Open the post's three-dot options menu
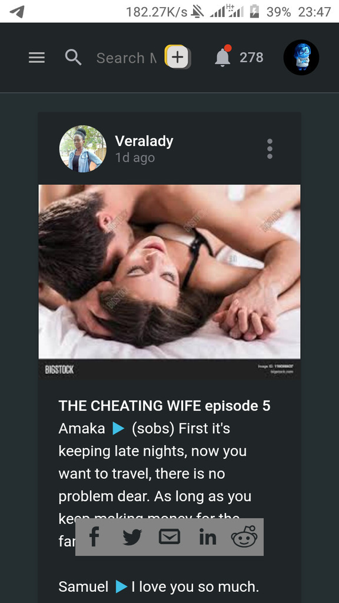This screenshot has width=339, height=603. pyautogui.click(x=270, y=149)
